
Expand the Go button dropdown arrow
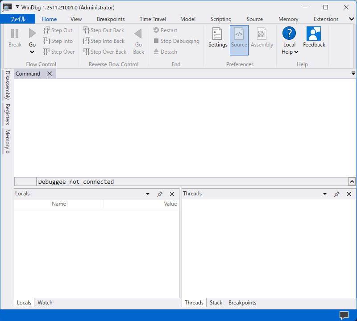click(32, 52)
